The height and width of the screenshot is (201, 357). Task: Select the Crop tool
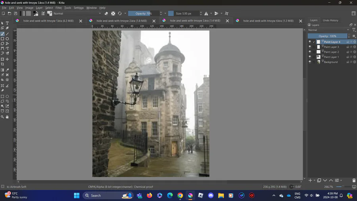tap(2, 64)
